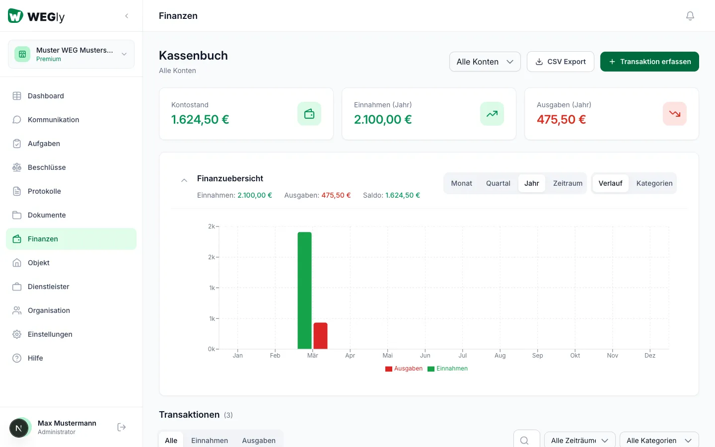715x447 pixels.
Task: Open the Dokumente folder icon
Action: point(16,215)
